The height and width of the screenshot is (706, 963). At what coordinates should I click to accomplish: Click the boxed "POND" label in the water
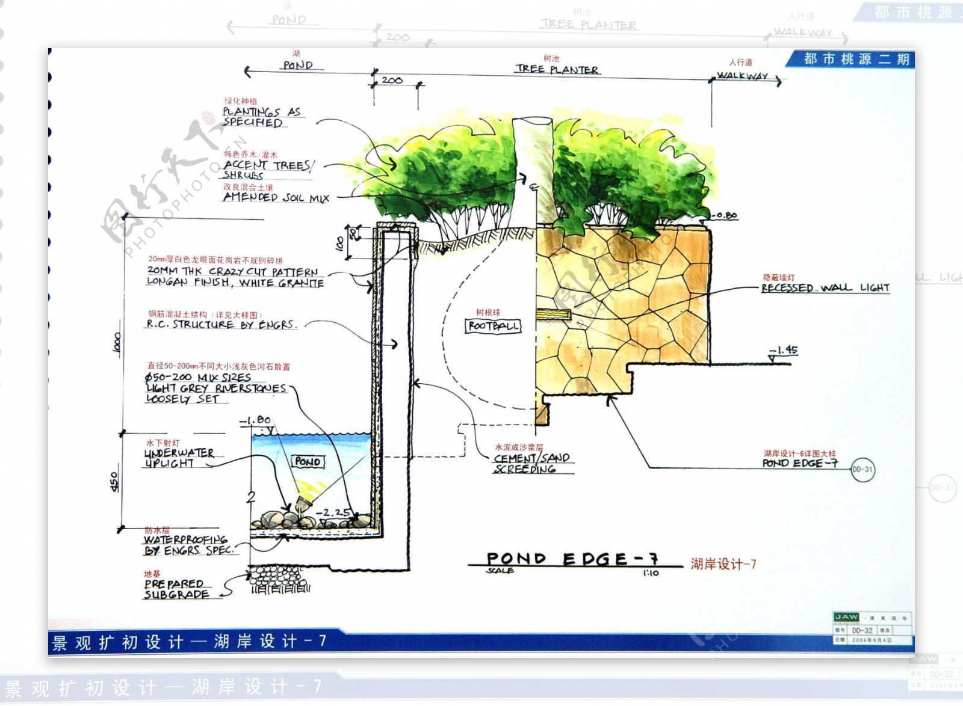tap(308, 462)
